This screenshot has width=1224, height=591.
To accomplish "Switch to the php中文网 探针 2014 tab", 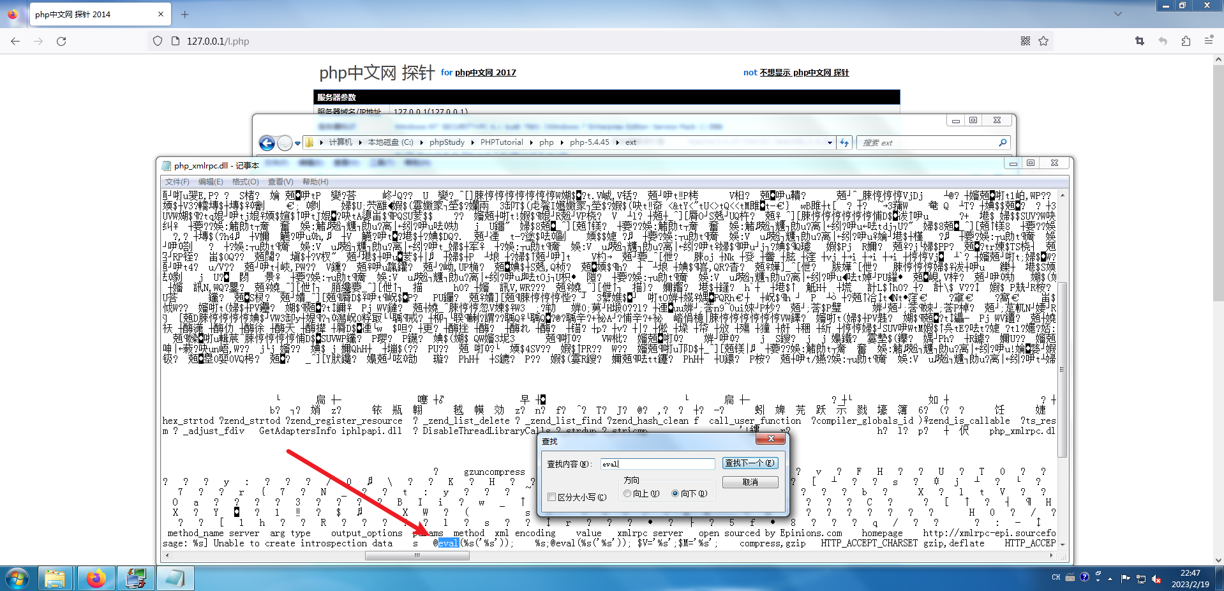I will pos(100,14).
